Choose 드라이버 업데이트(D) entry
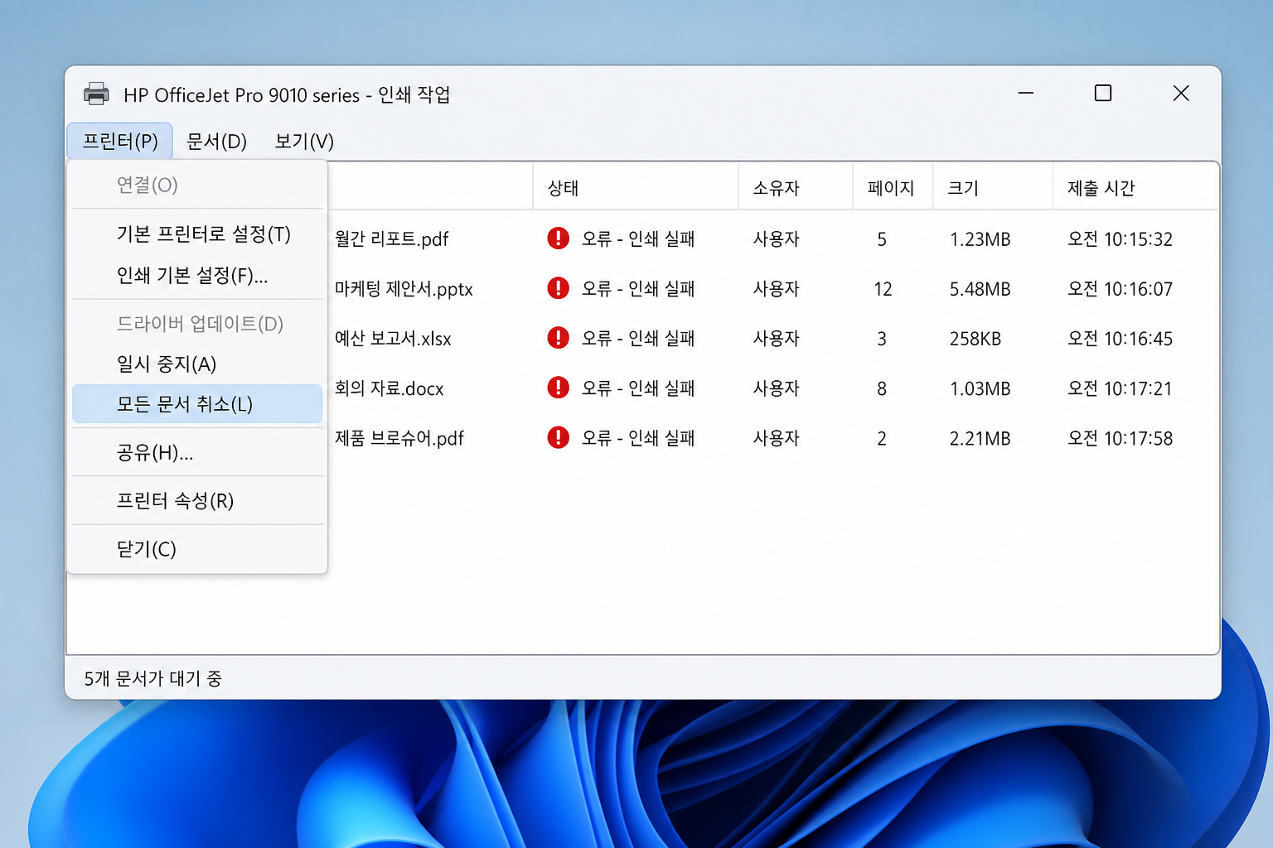 click(x=197, y=323)
